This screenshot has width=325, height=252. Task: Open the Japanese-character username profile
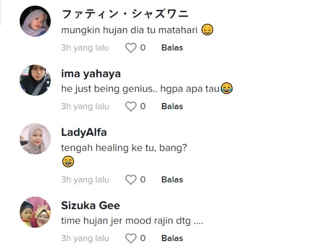coord(125,14)
